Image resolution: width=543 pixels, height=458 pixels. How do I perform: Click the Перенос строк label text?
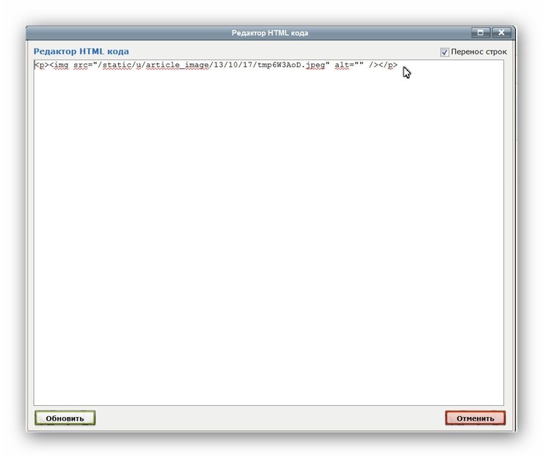pos(478,52)
